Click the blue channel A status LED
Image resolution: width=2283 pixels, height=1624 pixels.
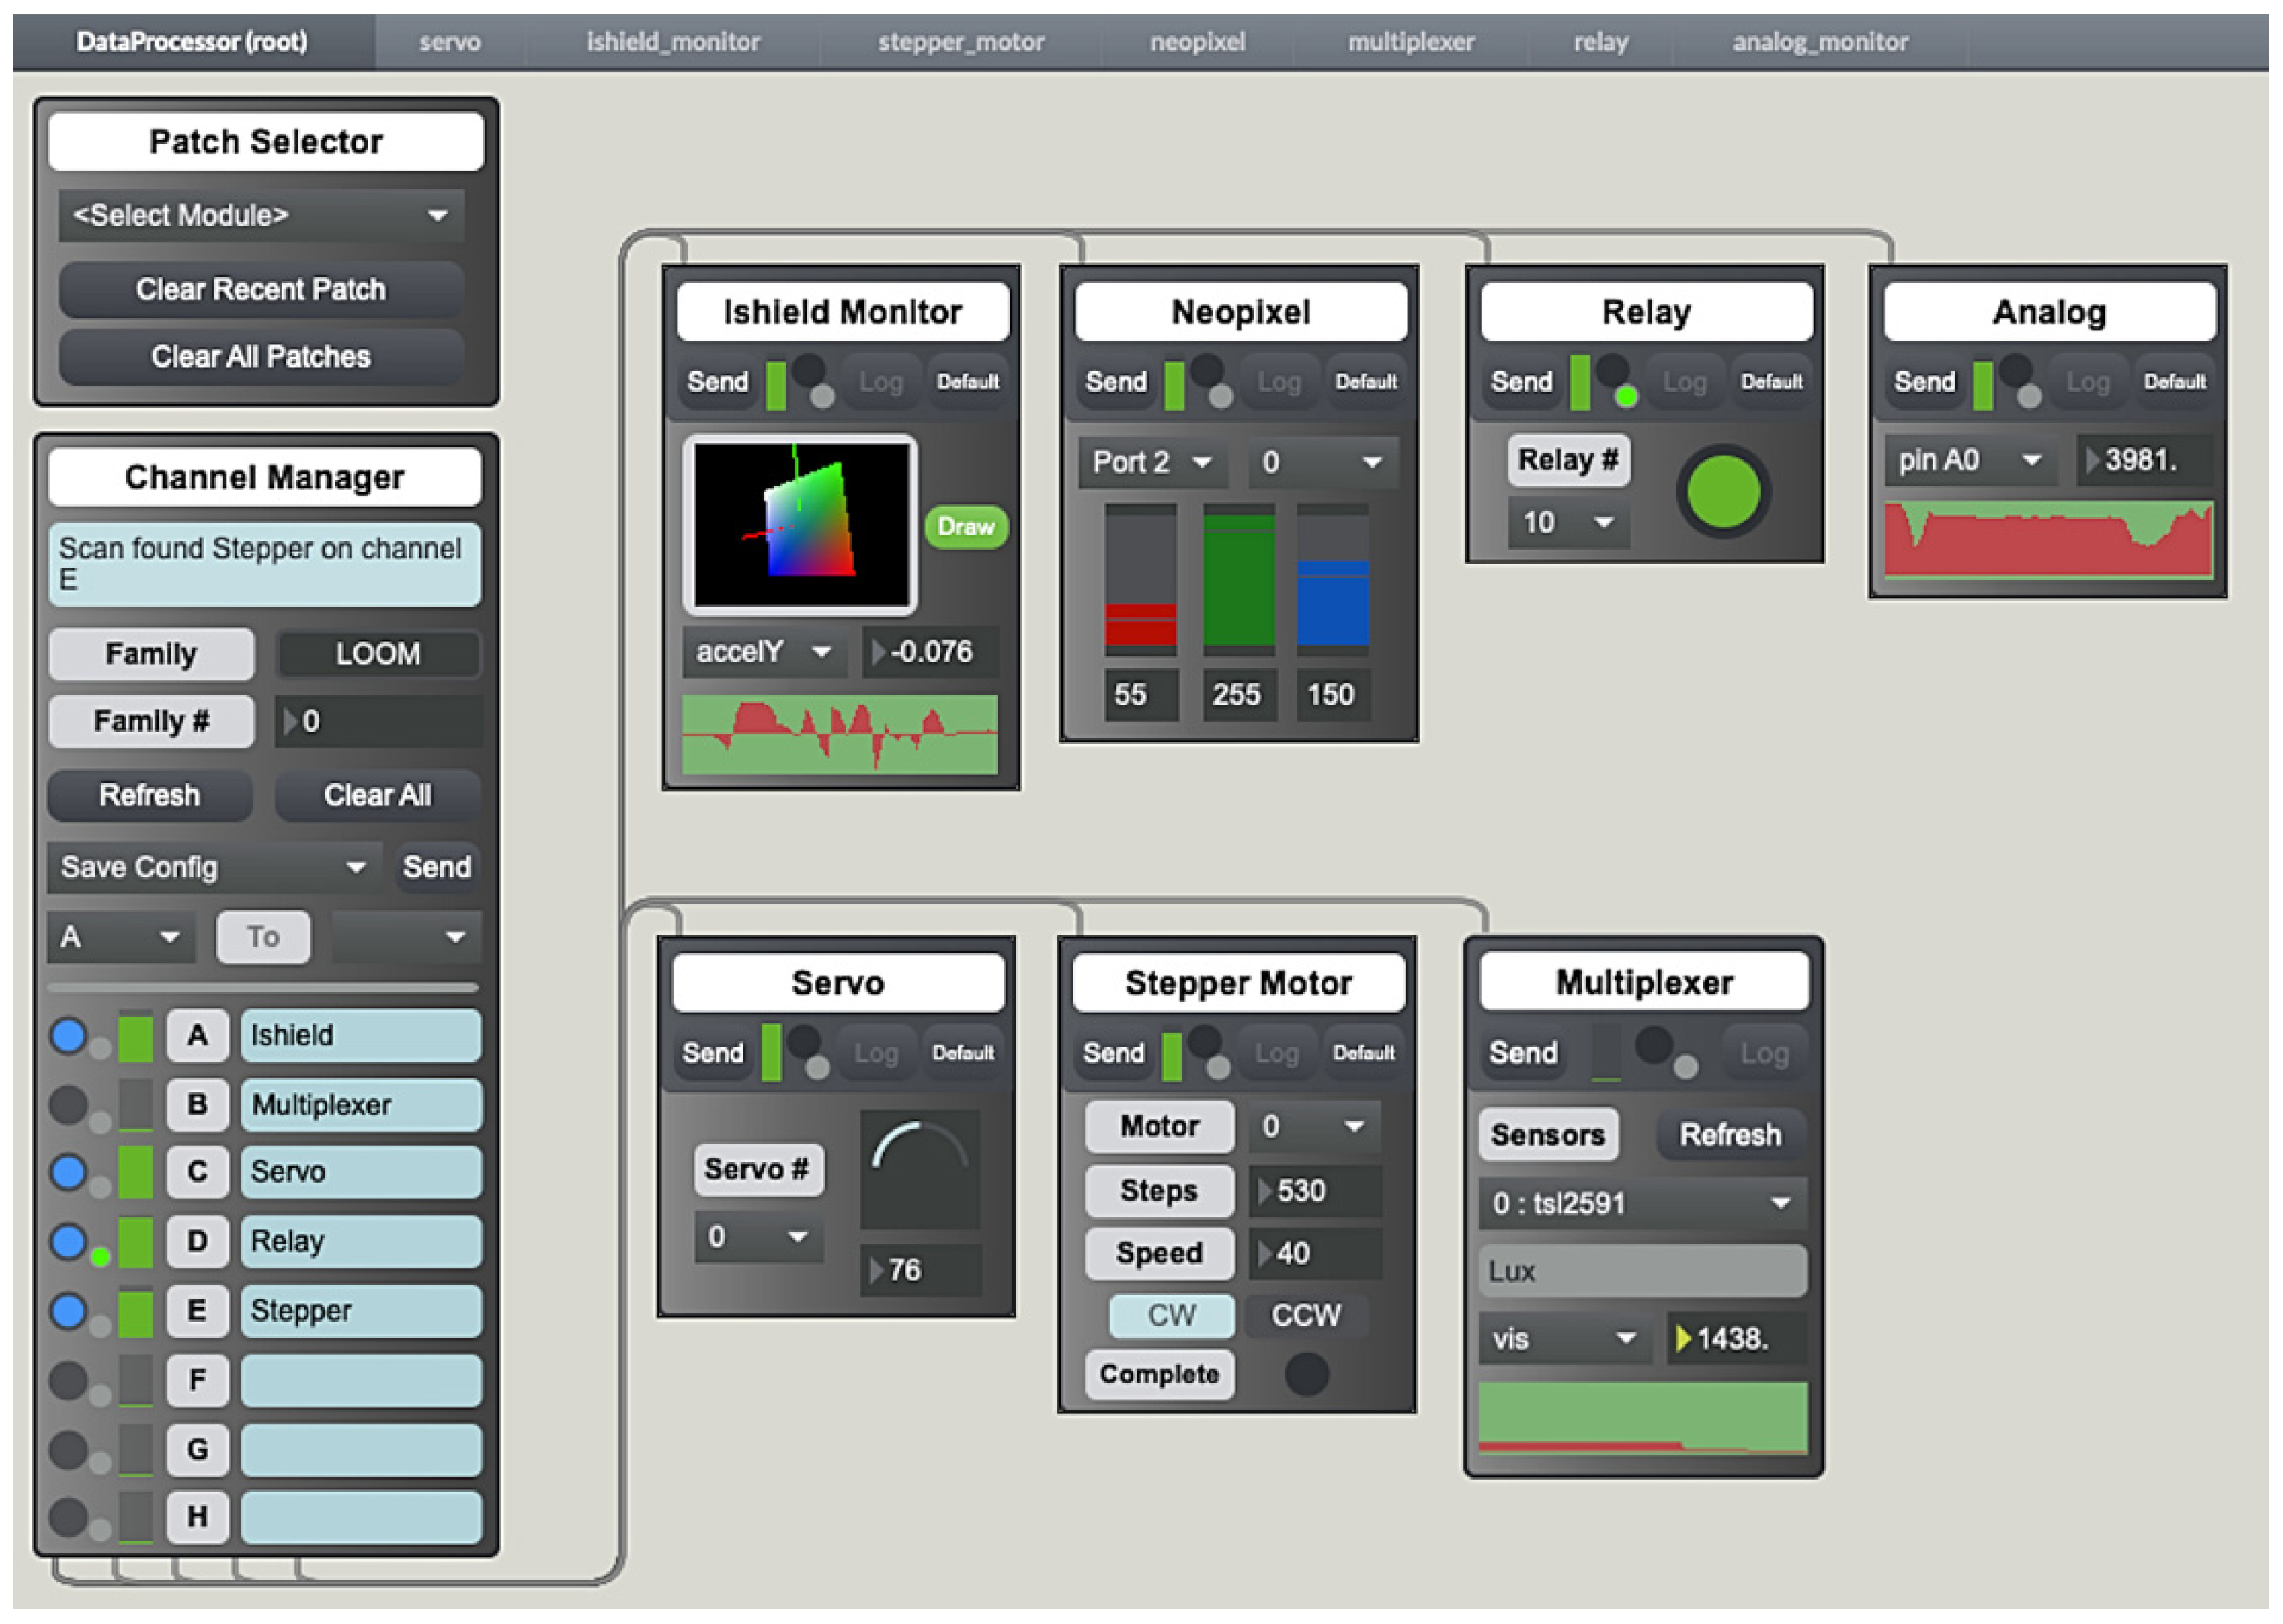click(x=68, y=1035)
